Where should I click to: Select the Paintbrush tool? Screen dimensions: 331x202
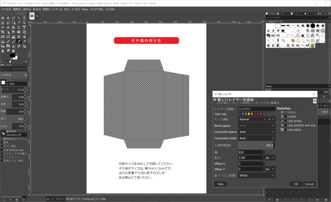(13, 41)
